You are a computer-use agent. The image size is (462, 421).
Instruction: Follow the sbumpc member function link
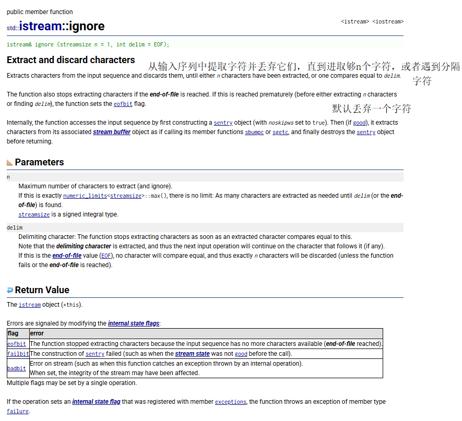[x=254, y=132]
